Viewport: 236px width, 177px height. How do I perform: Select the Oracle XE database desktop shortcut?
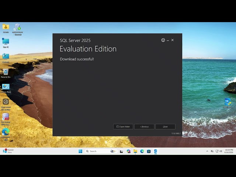tap(6, 119)
